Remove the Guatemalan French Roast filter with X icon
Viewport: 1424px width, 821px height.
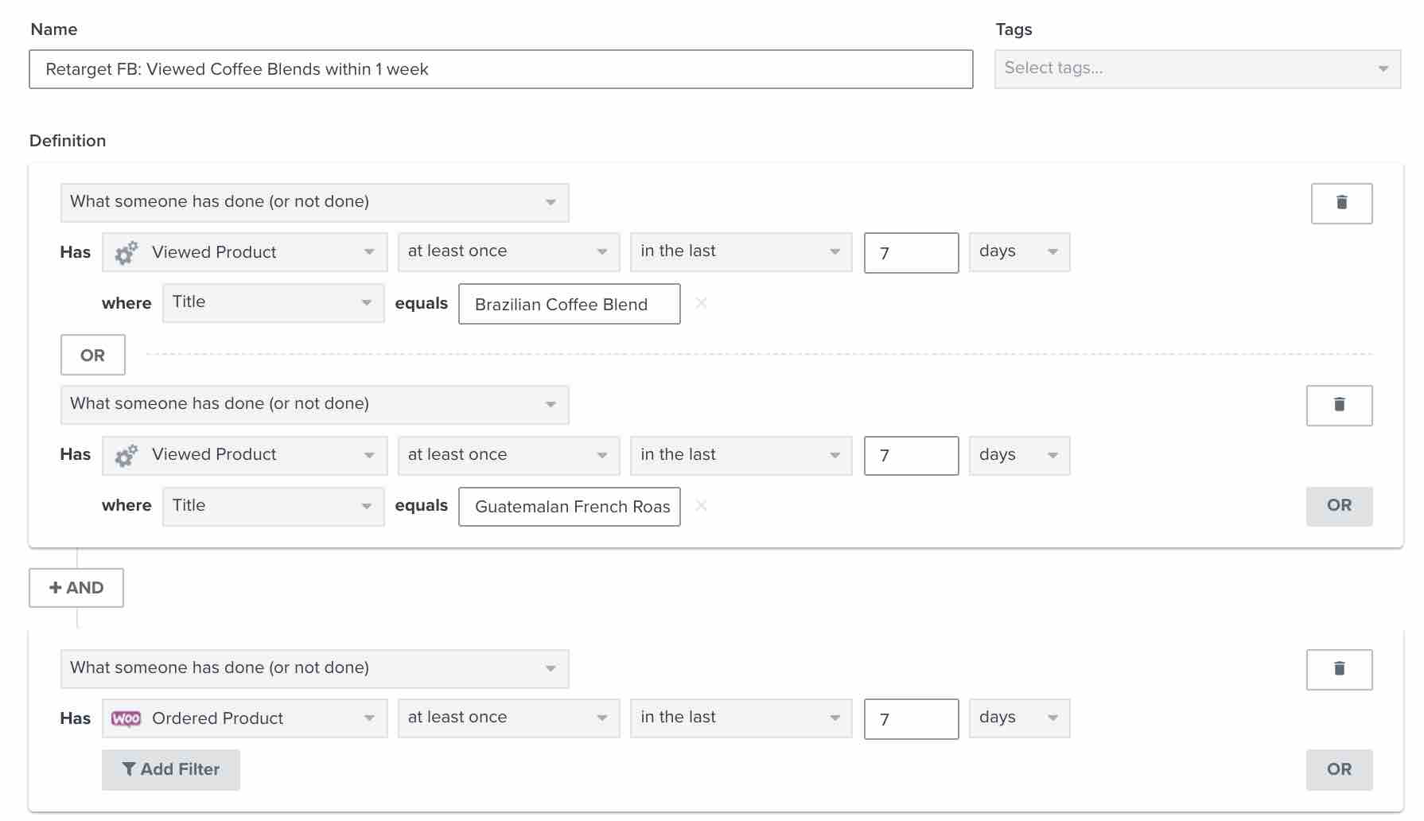pos(701,505)
